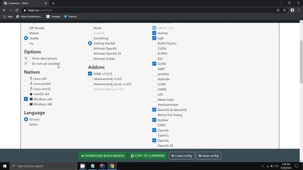Screen dimensions: 303x170
Task: Type in the Windows taskbar search box
Action: (43, 166)
